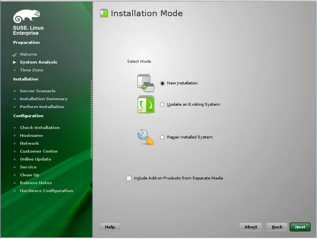Click the Check Installation step
Viewport: 317px width, 239px height.
click(40, 127)
